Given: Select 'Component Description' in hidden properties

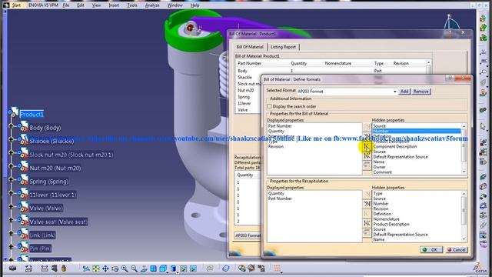Looking at the screenshot, I should (394, 147).
